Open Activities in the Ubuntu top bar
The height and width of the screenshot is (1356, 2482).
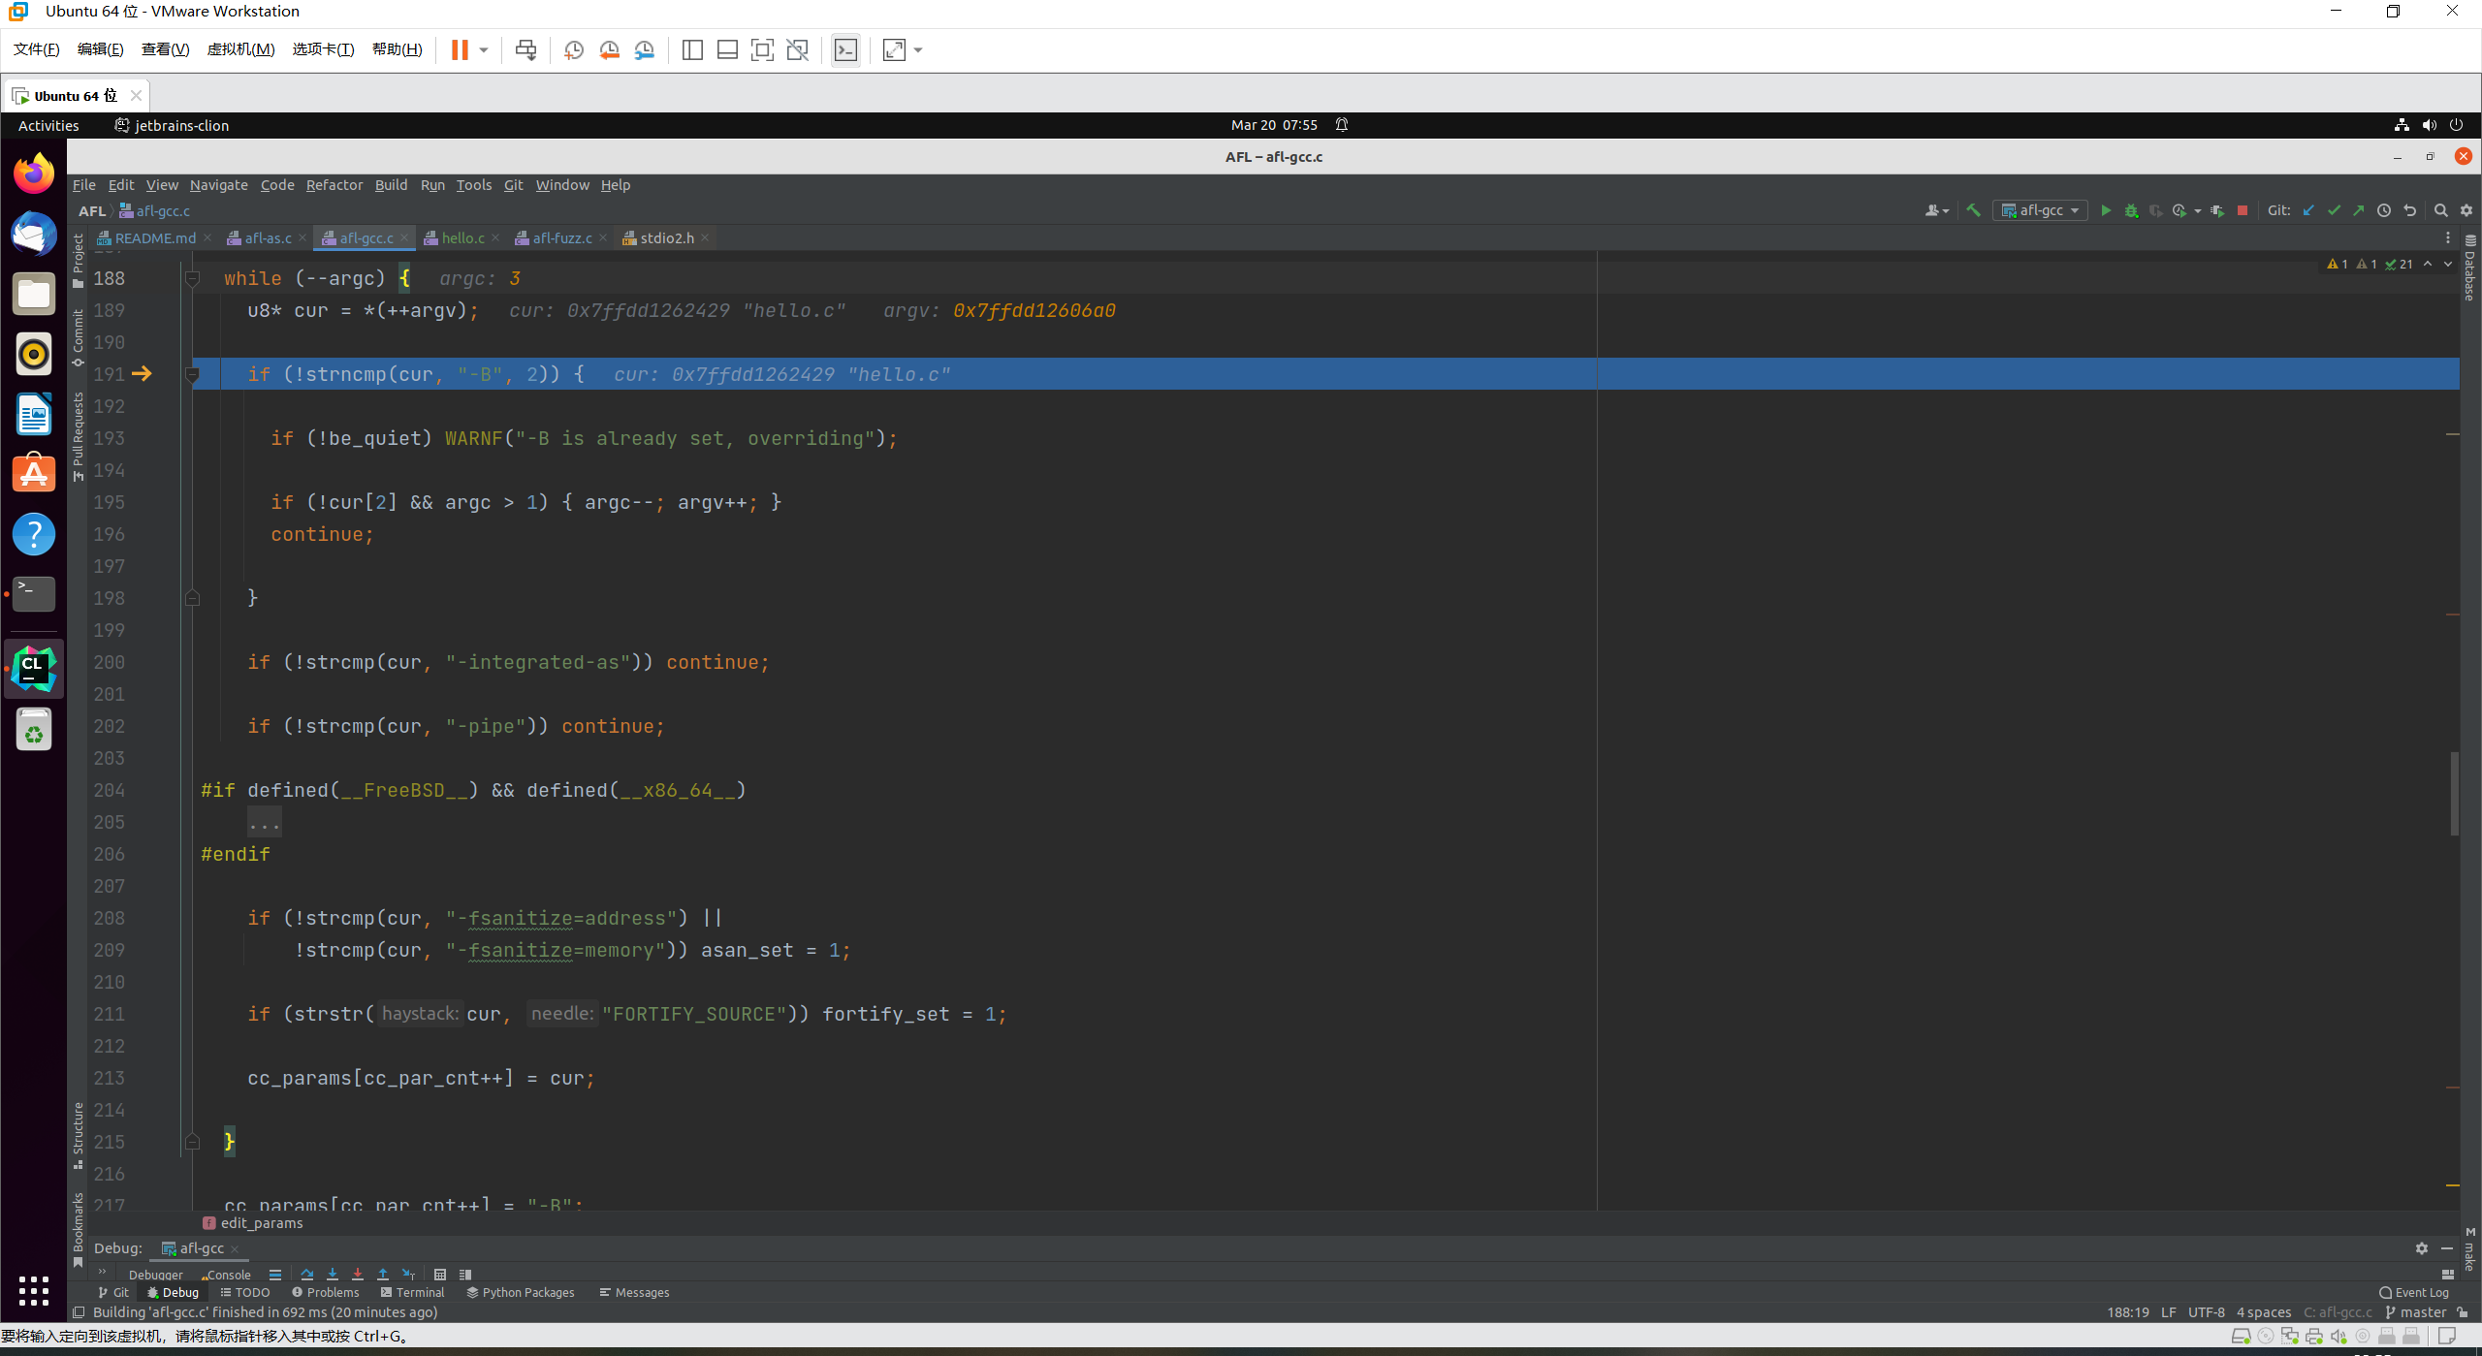tap(48, 125)
